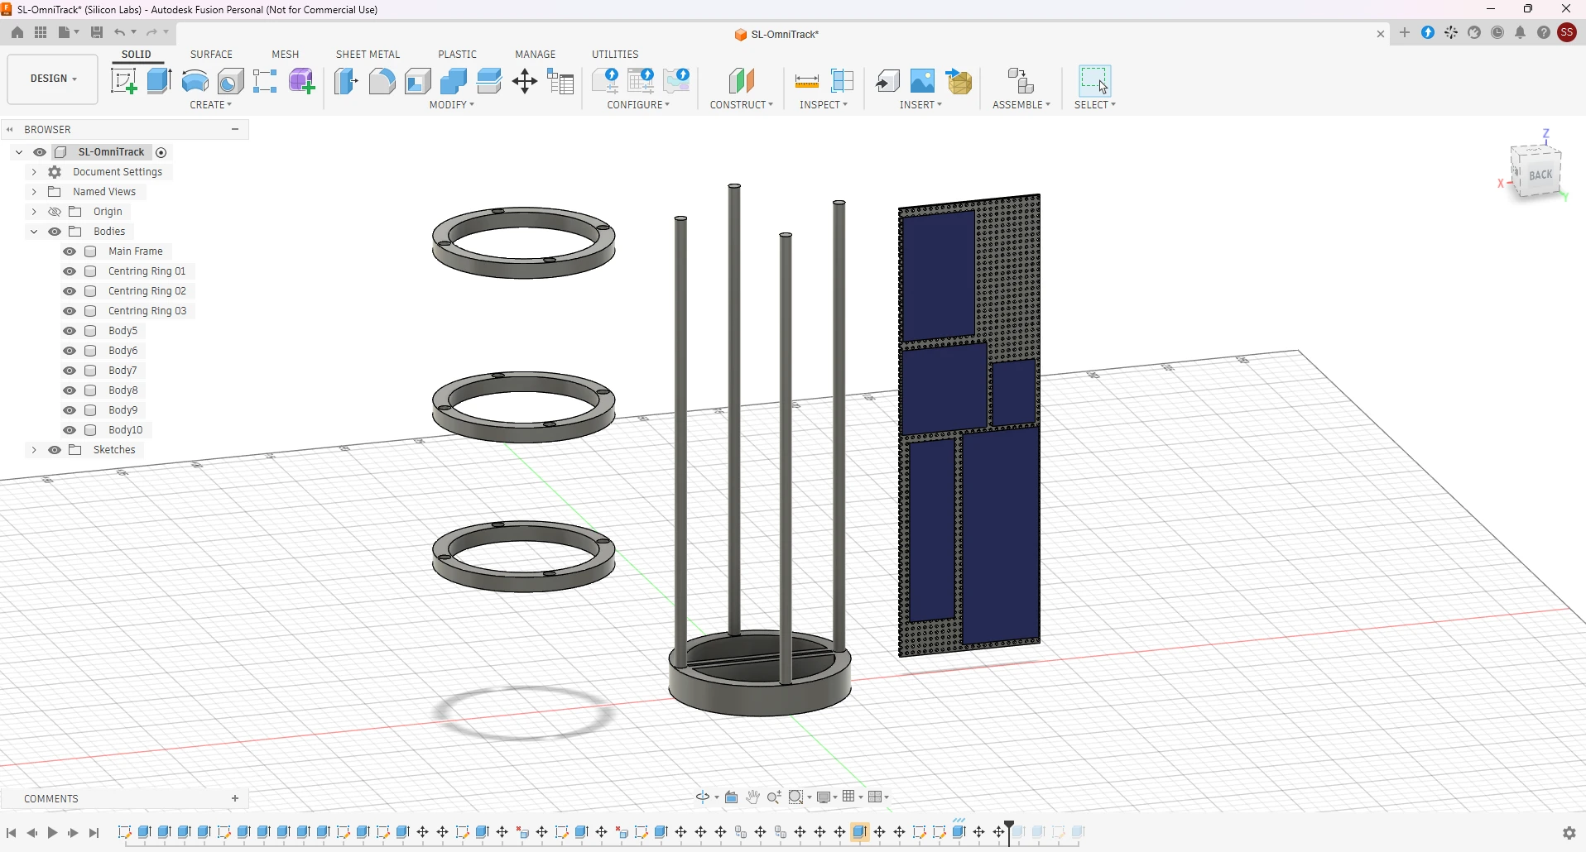Toggle visibility of Centring Ring 01

pyautogui.click(x=70, y=271)
